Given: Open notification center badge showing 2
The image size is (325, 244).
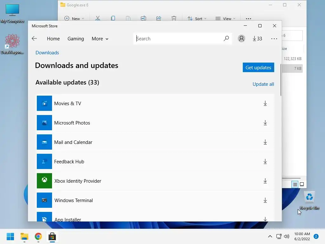Looking at the screenshot, I should (x=316, y=236).
